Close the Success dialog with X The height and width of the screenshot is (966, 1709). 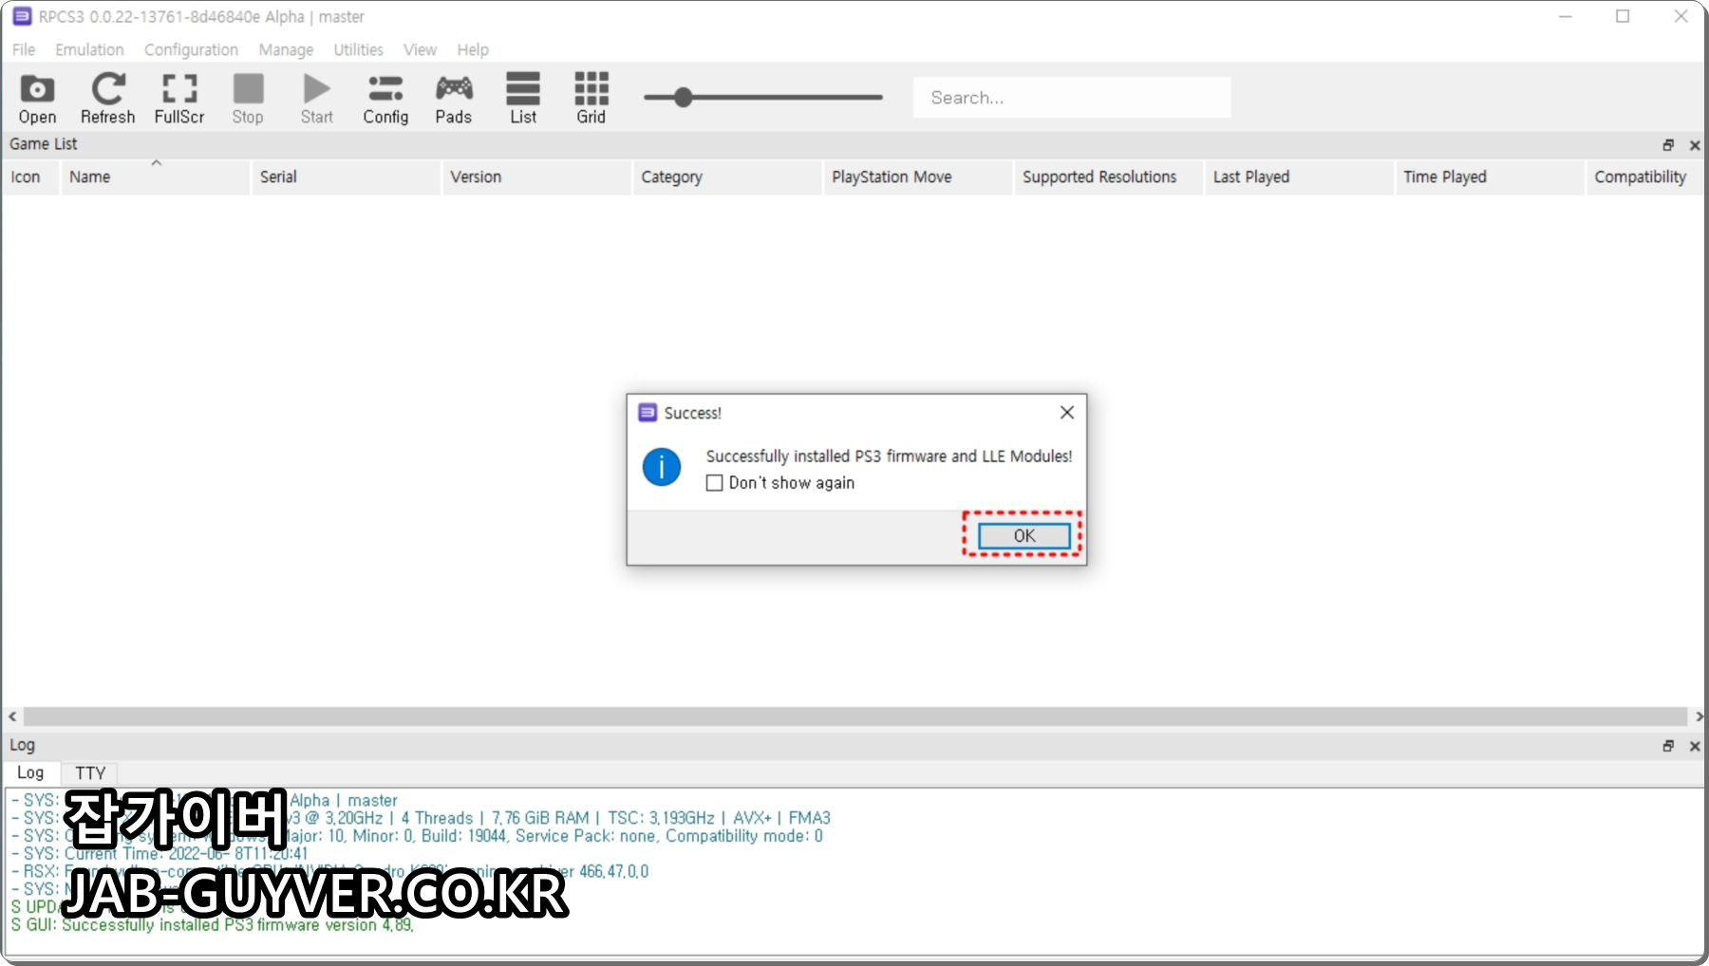point(1067,412)
